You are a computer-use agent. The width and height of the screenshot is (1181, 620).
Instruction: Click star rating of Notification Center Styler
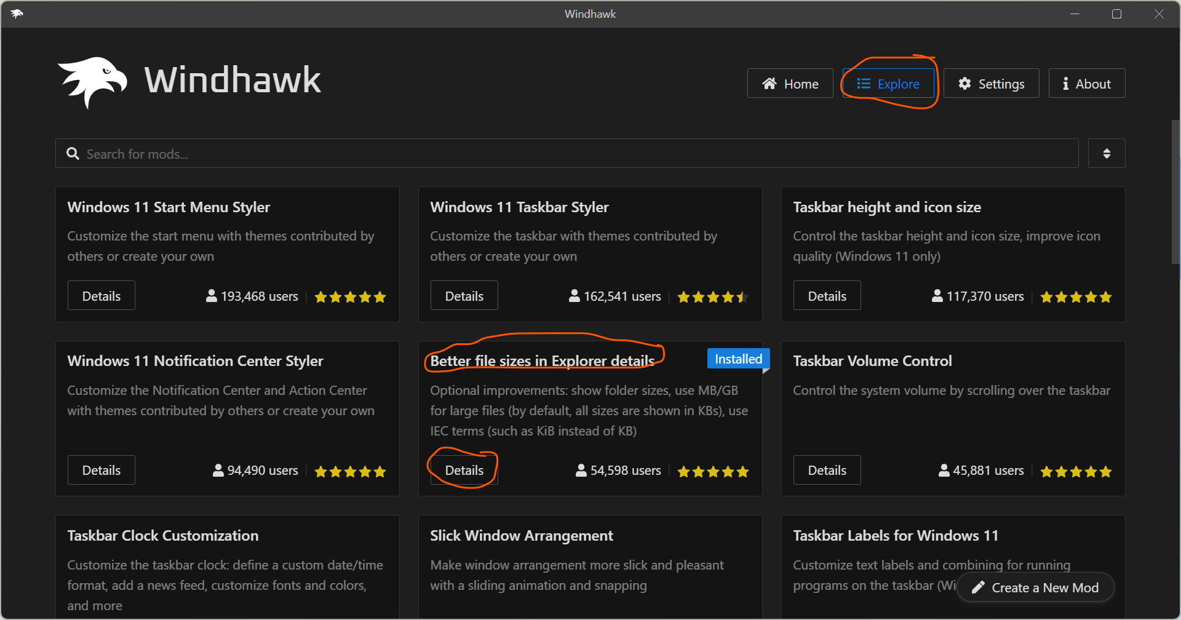pos(350,472)
